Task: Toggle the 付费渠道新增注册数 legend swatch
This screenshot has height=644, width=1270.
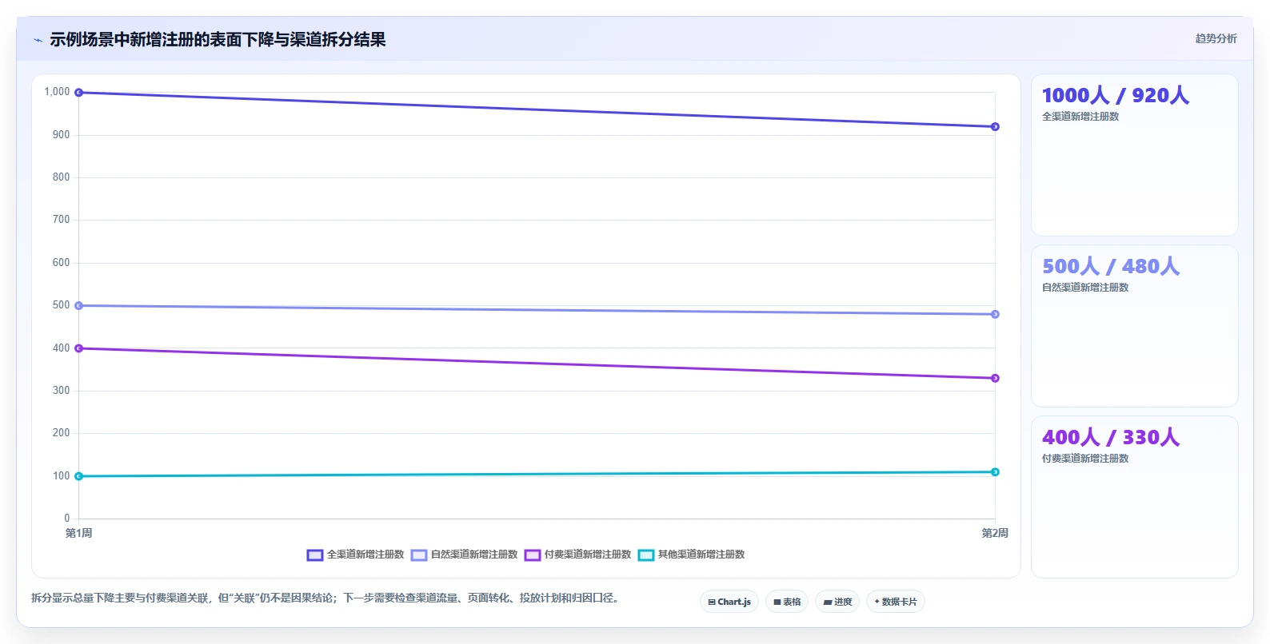Action: point(533,555)
